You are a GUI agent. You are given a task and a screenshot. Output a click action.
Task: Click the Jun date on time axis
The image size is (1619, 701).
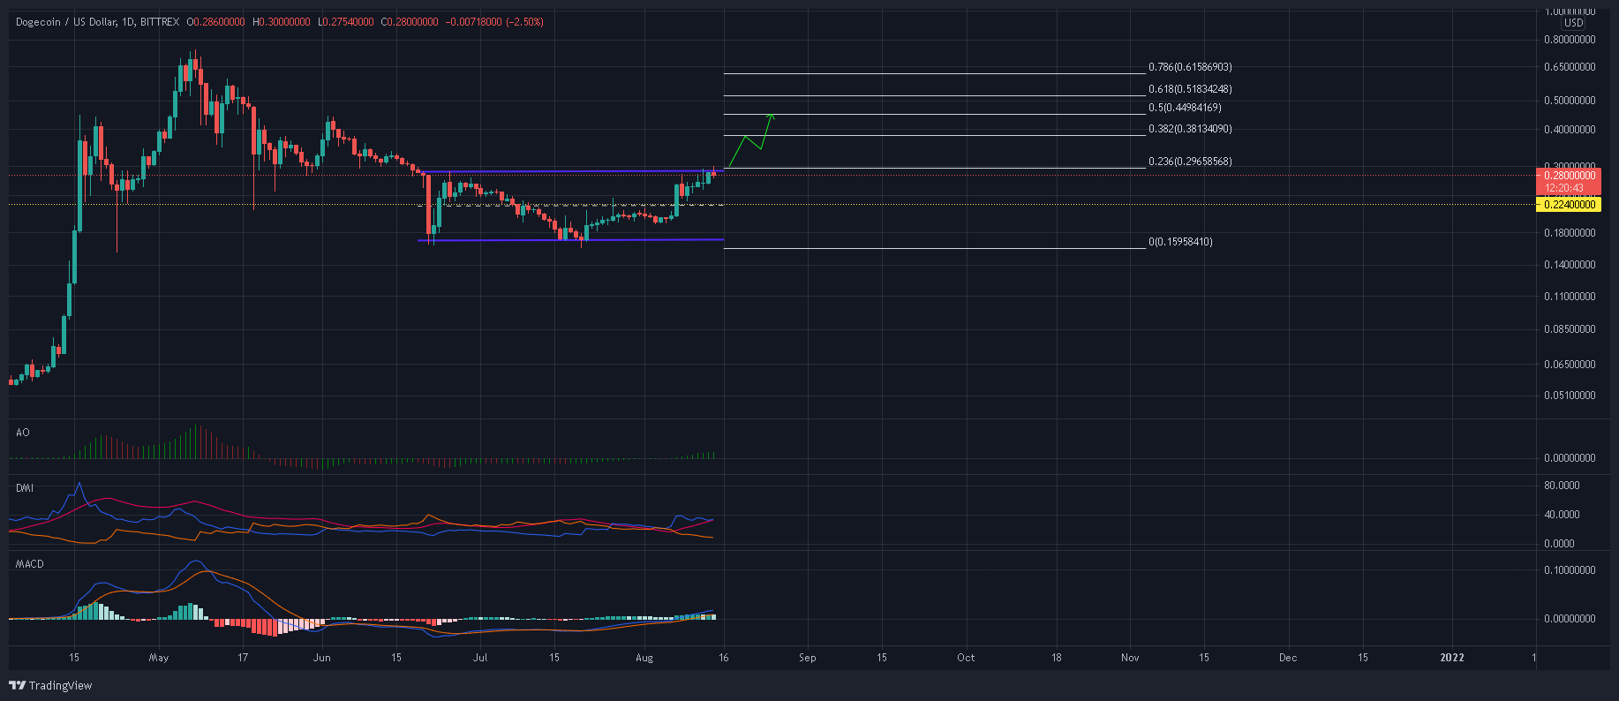pyautogui.click(x=322, y=658)
